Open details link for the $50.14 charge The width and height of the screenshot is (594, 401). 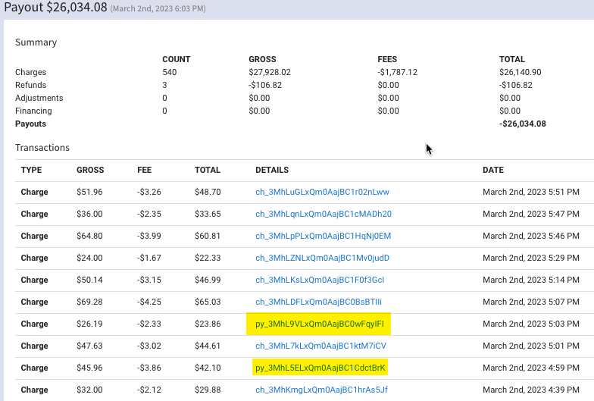coord(320,280)
